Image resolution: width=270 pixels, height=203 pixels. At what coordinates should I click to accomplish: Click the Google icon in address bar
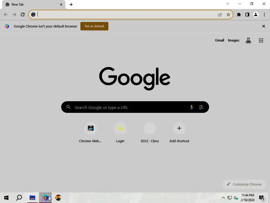[33, 15]
